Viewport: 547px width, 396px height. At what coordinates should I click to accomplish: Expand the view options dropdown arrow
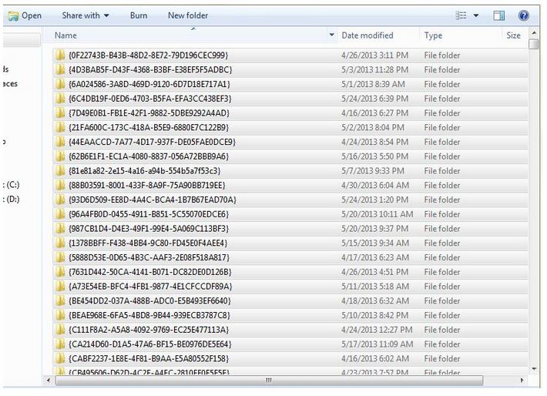(x=476, y=15)
